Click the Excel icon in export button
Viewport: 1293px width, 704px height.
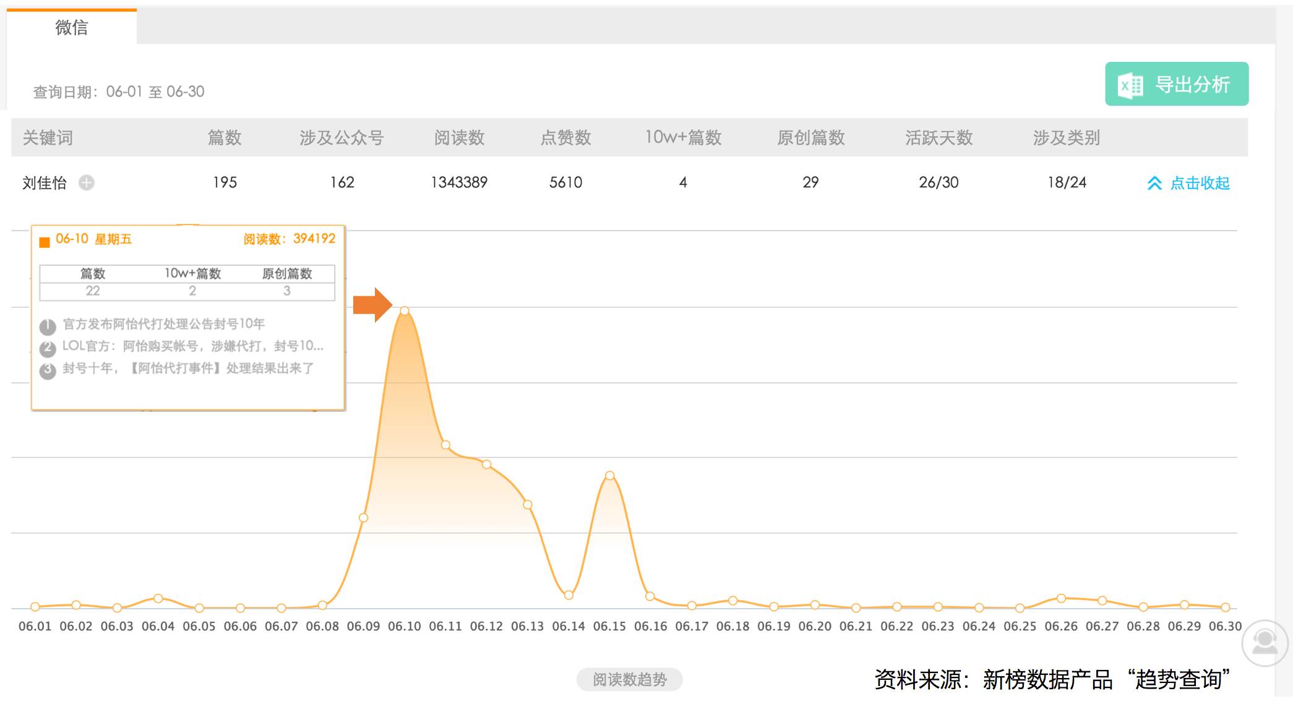click(1130, 85)
